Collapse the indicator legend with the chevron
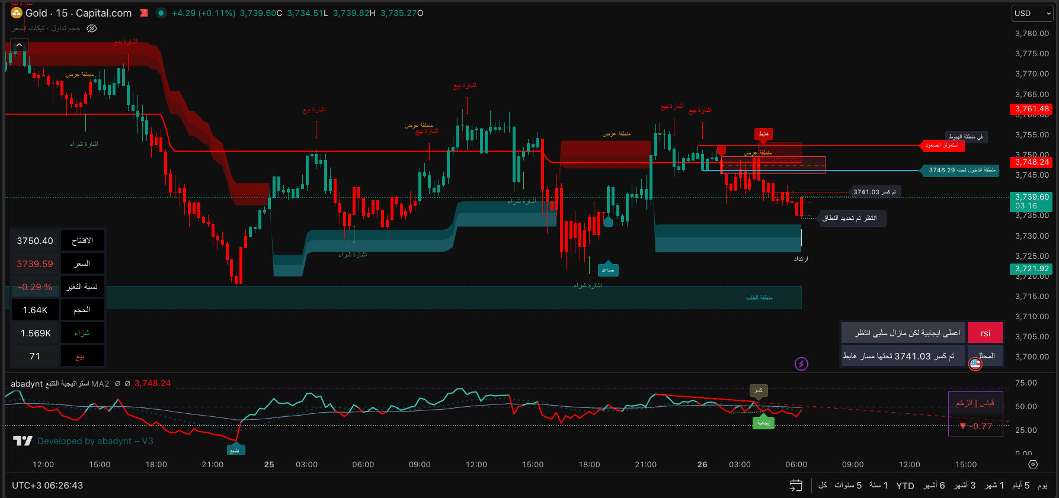This screenshot has height=498, width=1059. [19, 45]
